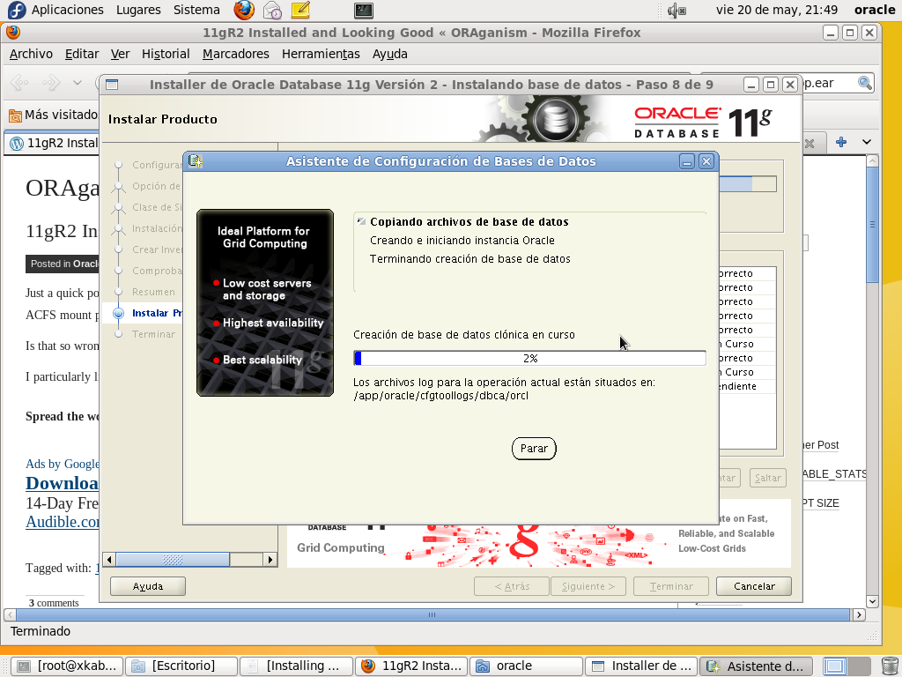Open the mail client launcher icon

pyautogui.click(x=272, y=10)
